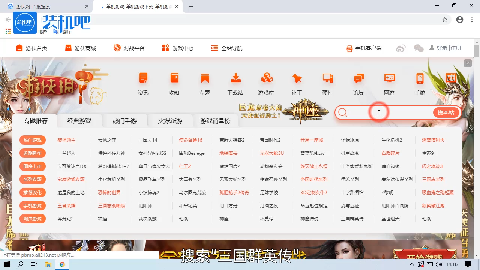Click the 搜本站 search button
Image resolution: width=480 pixels, height=270 pixels.
(445, 112)
